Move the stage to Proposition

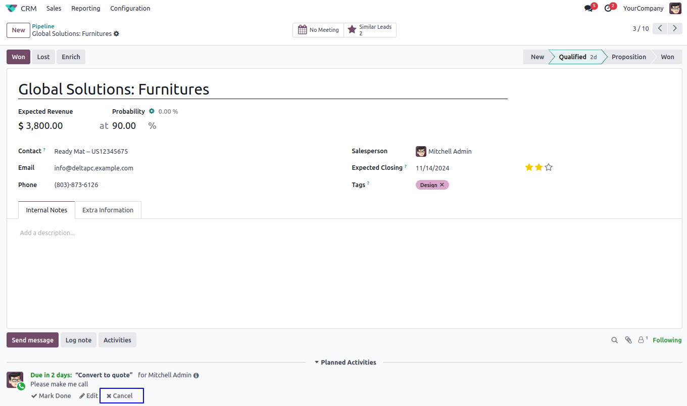pos(628,57)
